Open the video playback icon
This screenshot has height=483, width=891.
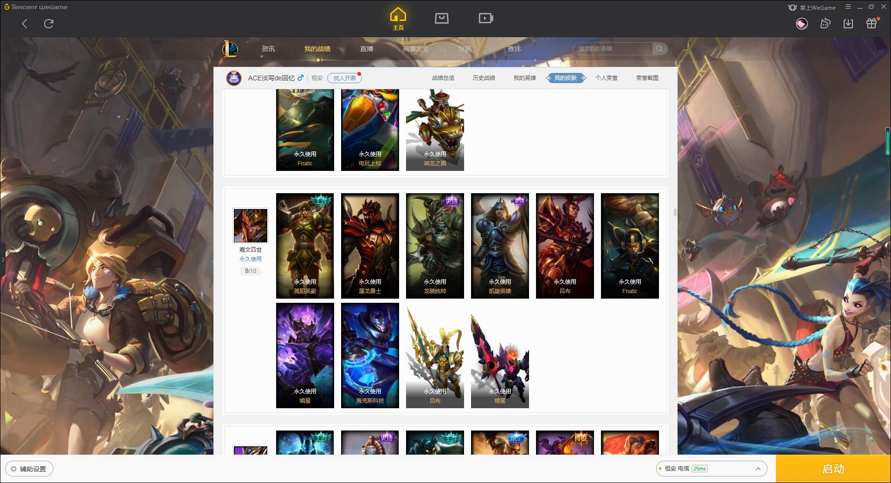pyautogui.click(x=486, y=18)
